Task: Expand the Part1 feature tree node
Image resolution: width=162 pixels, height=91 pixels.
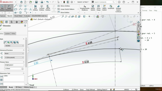Action: point(29,19)
